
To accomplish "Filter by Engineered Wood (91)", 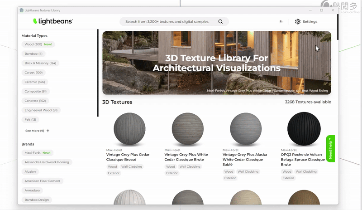I will pyautogui.click(x=41, y=110).
